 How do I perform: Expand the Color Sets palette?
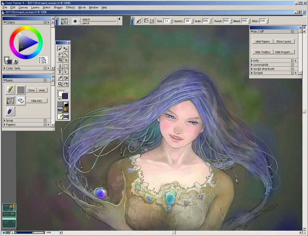tap(4, 68)
